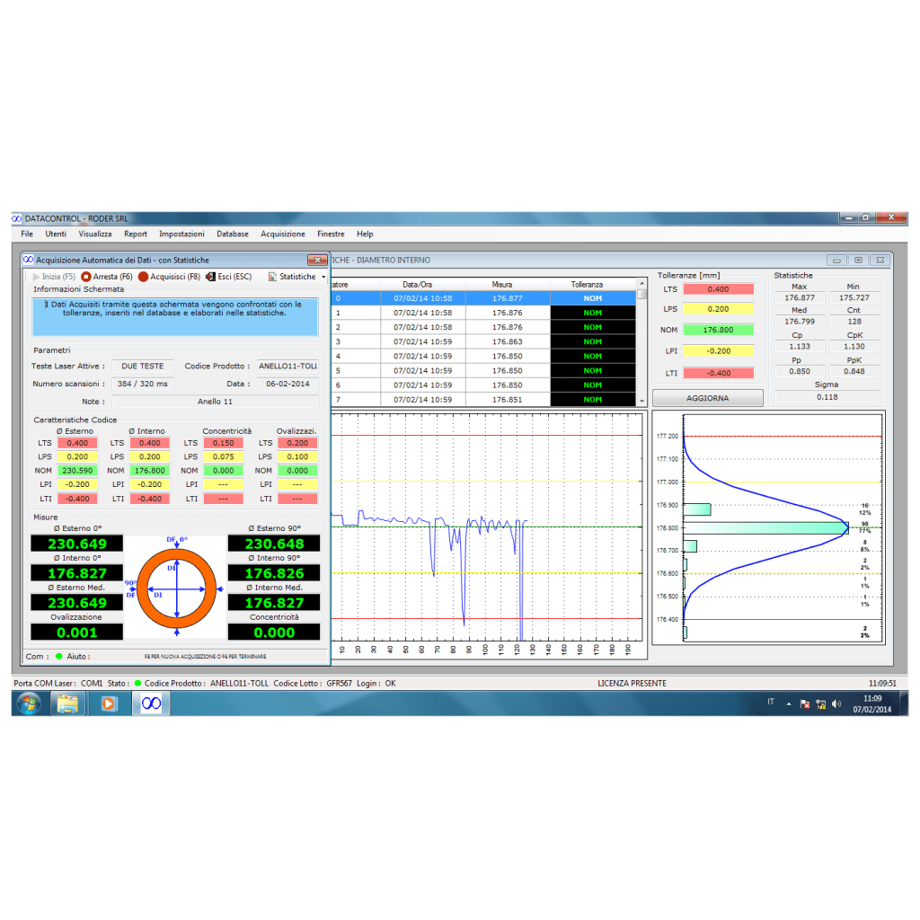The image size is (920, 920).
Task: Click the volume icon in system tray
Action: 838,704
